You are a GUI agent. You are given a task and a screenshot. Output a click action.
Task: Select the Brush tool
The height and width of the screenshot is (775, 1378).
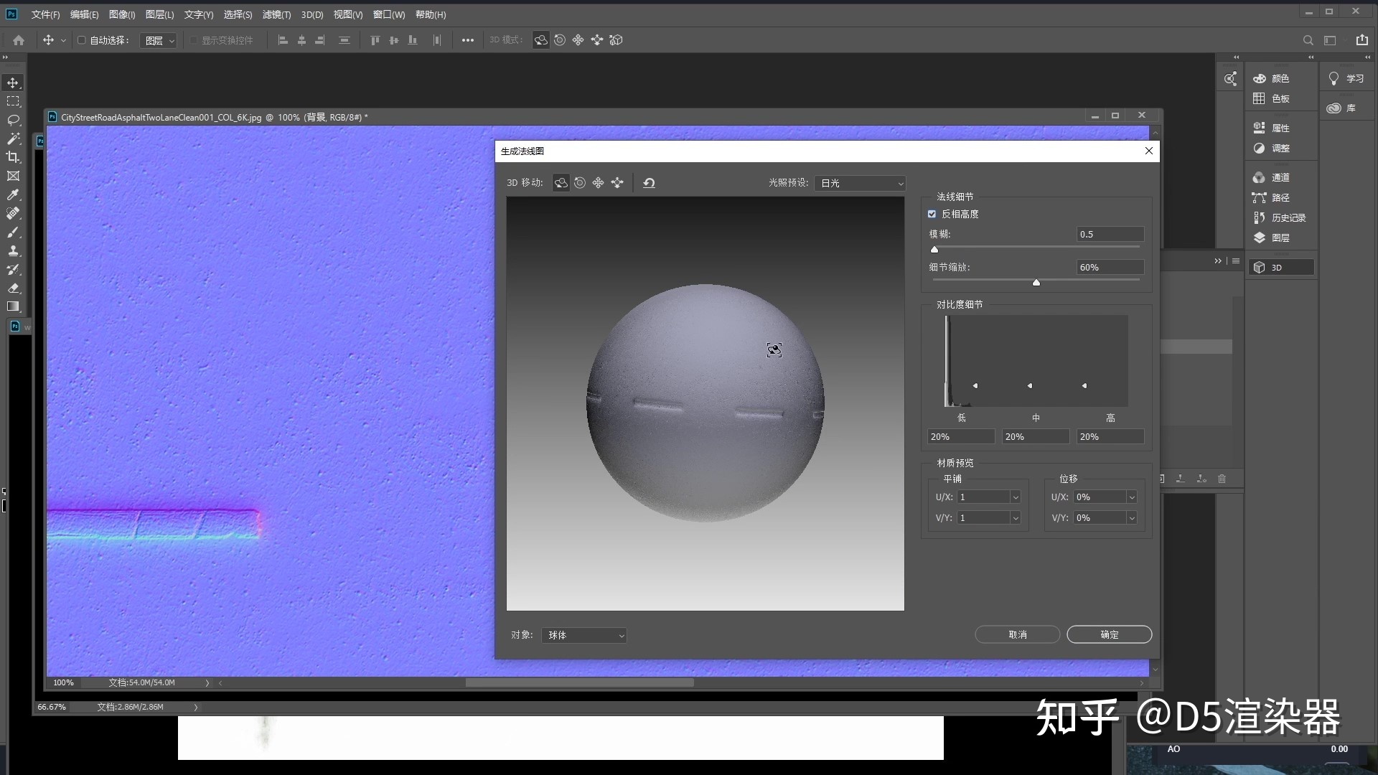pyautogui.click(x=13, y=232)
